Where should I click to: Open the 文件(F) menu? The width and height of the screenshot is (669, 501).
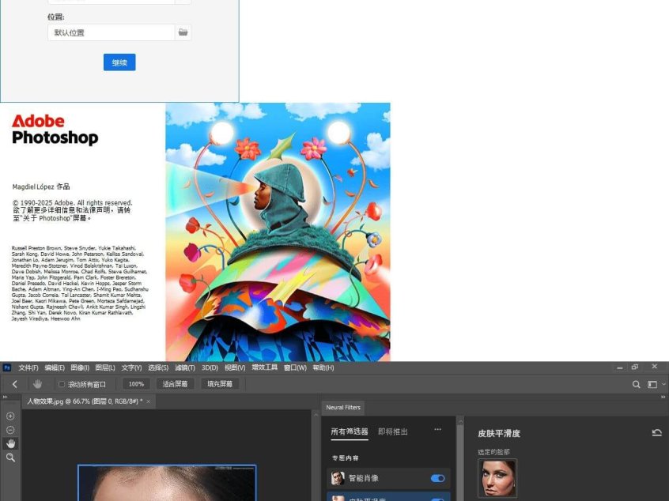(x=28, y=367)
